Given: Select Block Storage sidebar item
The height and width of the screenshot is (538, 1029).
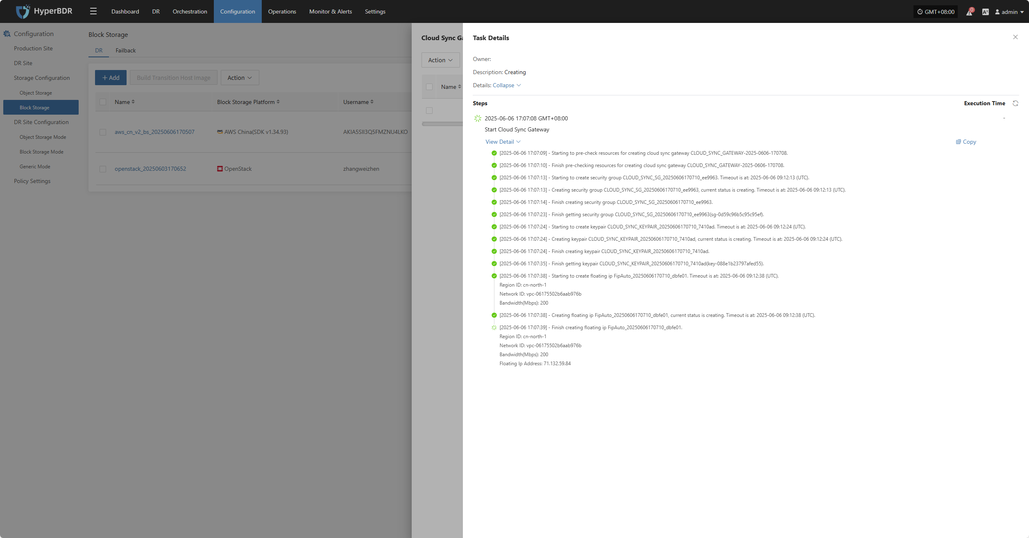Looking at the screenshot, I should point(41,107).
